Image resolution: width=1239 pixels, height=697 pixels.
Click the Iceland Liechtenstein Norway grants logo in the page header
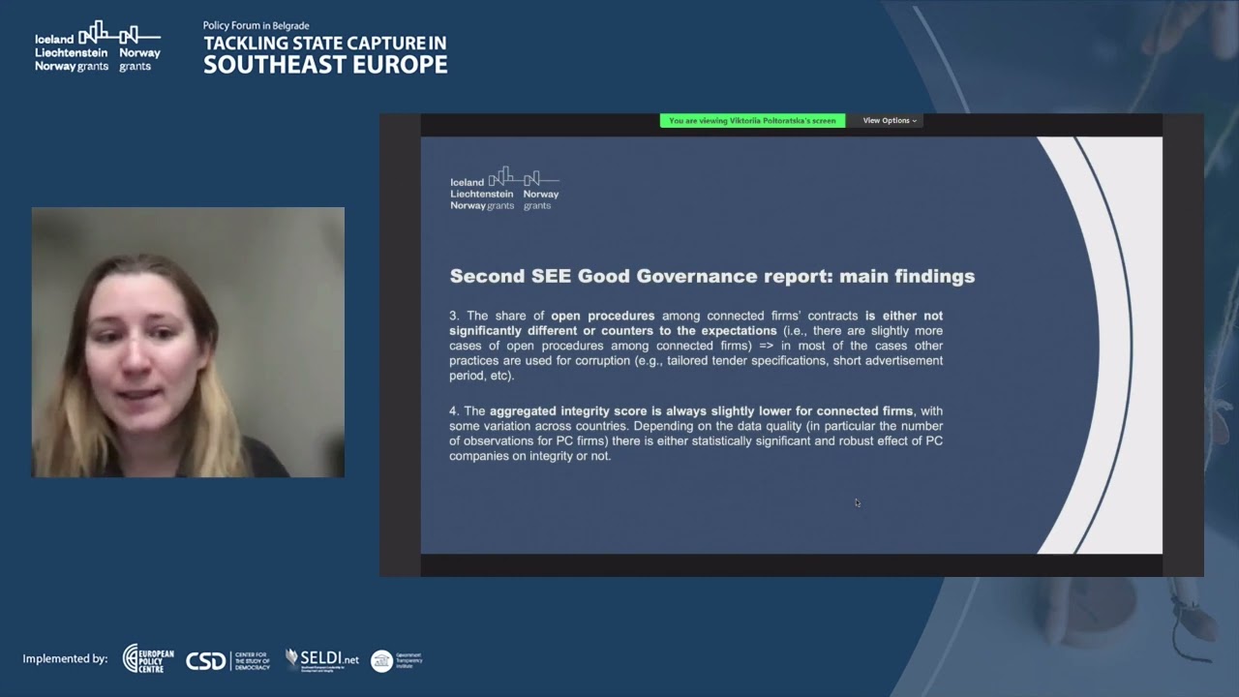tap(98, 46)
